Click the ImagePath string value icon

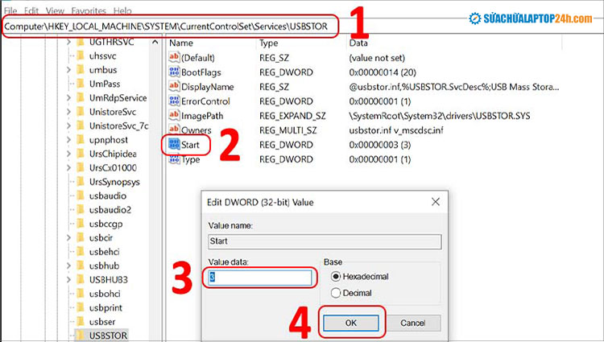[174, 115]
